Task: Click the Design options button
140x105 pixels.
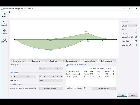Action: (x=19, y=61)
